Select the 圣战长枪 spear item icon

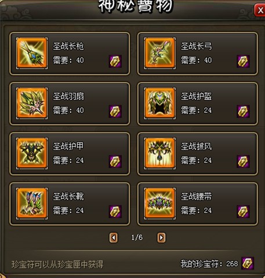tap(32, 53)
